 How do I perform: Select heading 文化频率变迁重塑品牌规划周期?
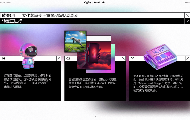(x=50, y=16)
